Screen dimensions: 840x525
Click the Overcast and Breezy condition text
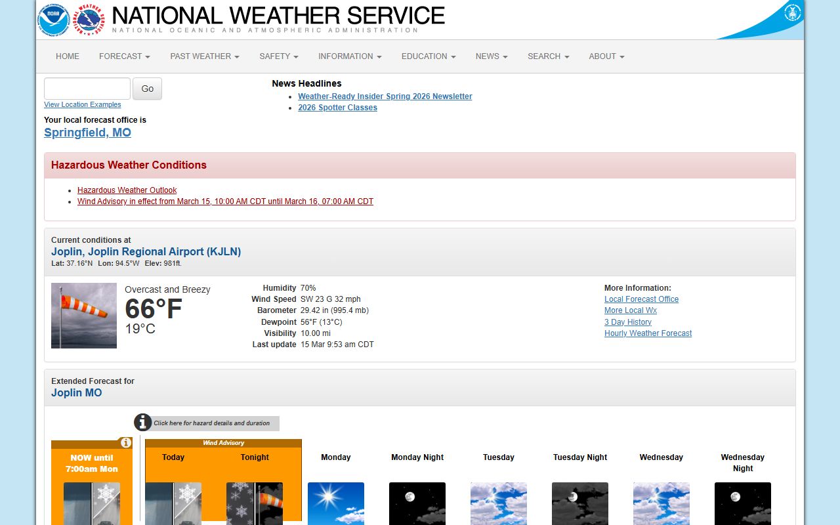click(167, 289)
